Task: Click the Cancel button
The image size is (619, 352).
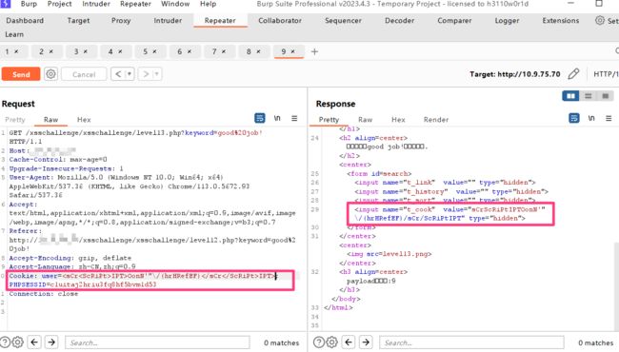Action: point(84,74)
